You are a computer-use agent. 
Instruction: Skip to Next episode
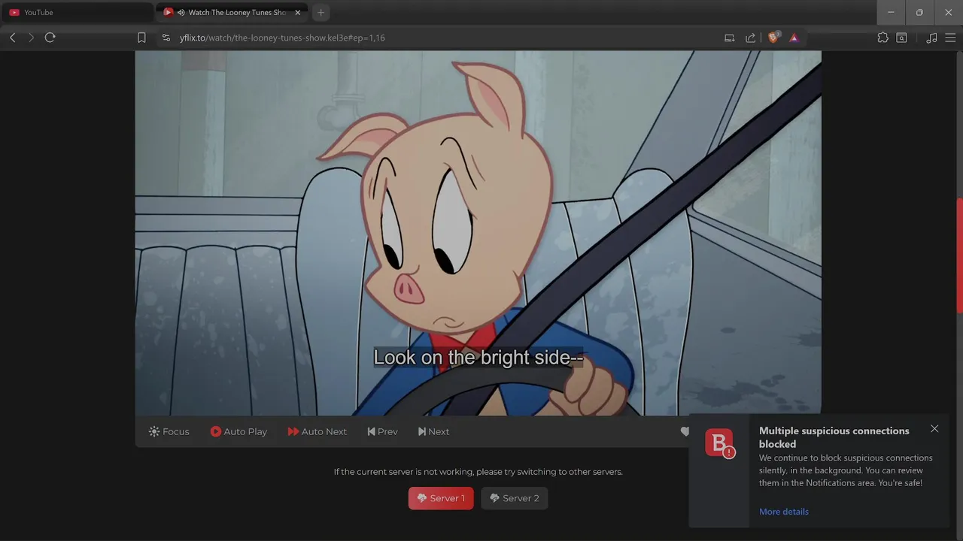pyautogui.click(x=433, y=431)
